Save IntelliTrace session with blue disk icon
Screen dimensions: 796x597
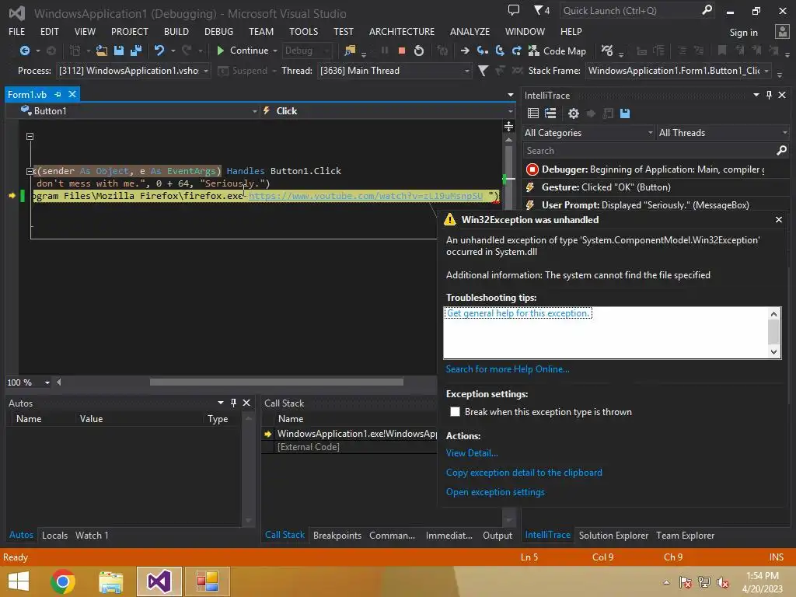coord(625,113)
